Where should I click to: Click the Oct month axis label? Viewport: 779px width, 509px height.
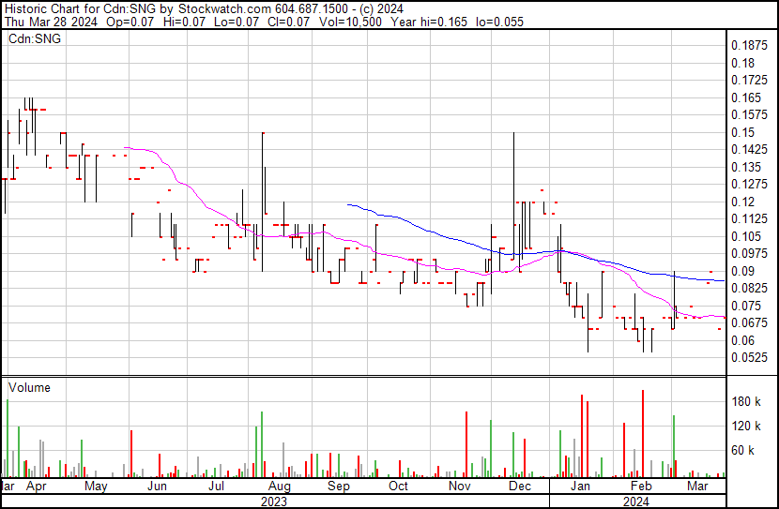(398, 487)
